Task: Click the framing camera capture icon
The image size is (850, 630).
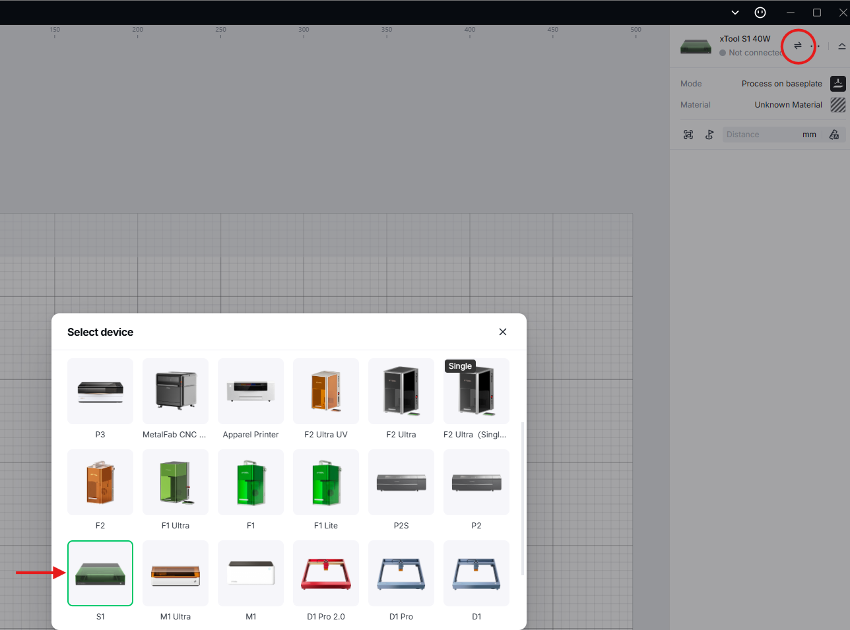Action: [688, 135]
